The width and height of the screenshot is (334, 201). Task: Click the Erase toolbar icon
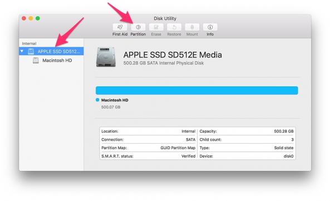[x=156, y=27]
